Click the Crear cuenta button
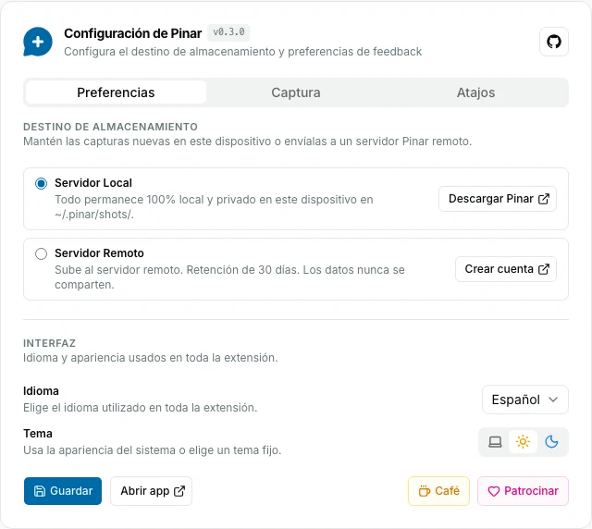 tap(506, 269)
